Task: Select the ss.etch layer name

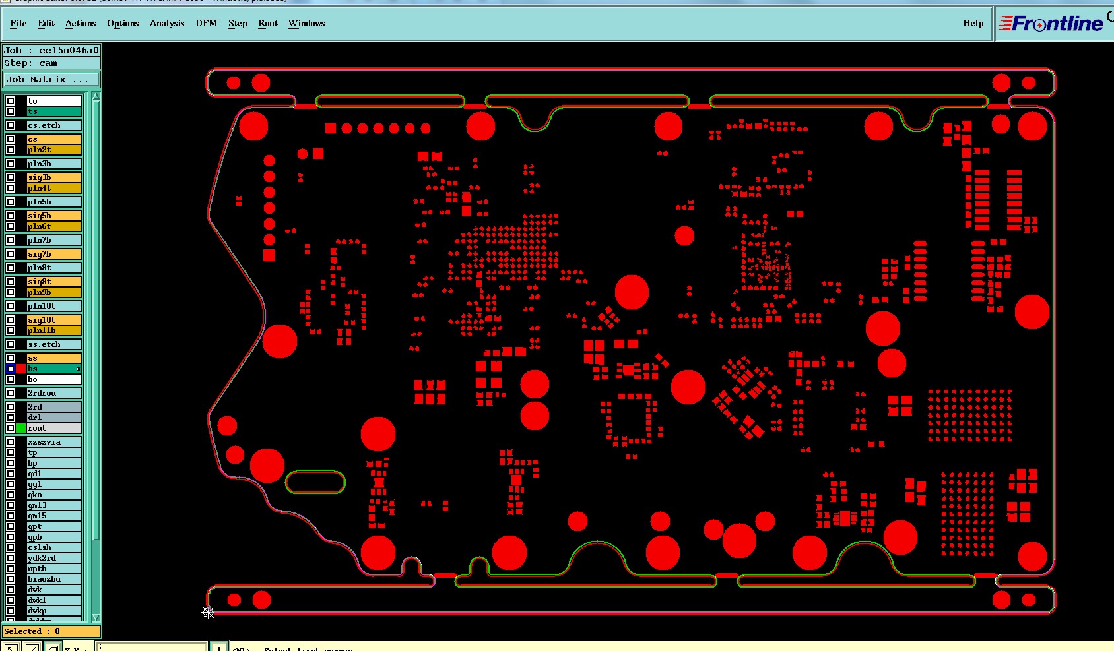Action: (54, 344)
